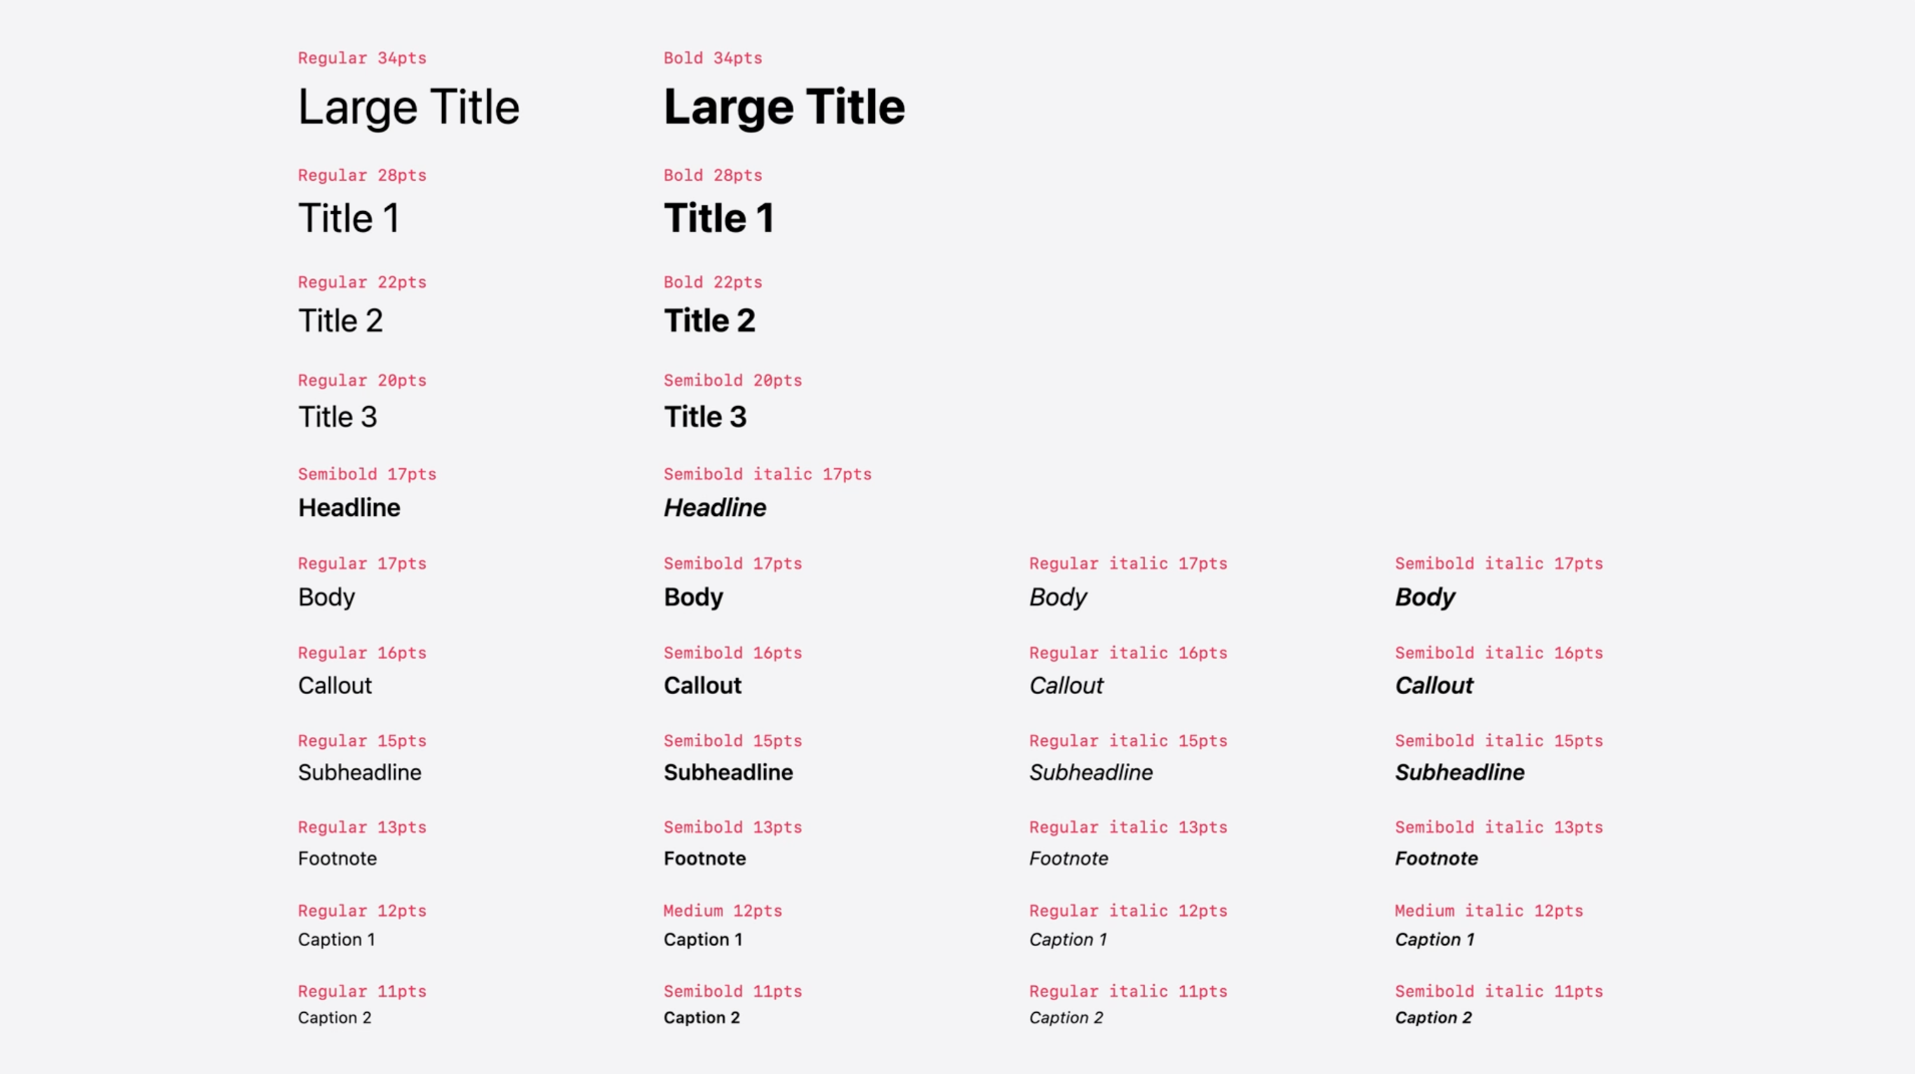Click the 'Regular 13pts' label
Viewport: 1915px width, 1074px height.
[362, 827]
